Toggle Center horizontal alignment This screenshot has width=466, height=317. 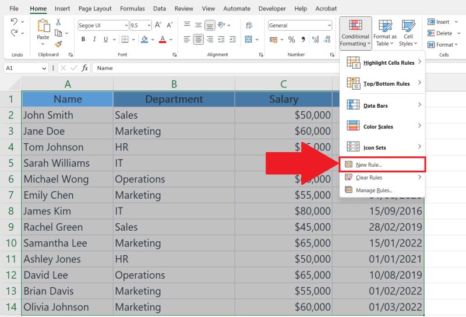pos(198,39)
